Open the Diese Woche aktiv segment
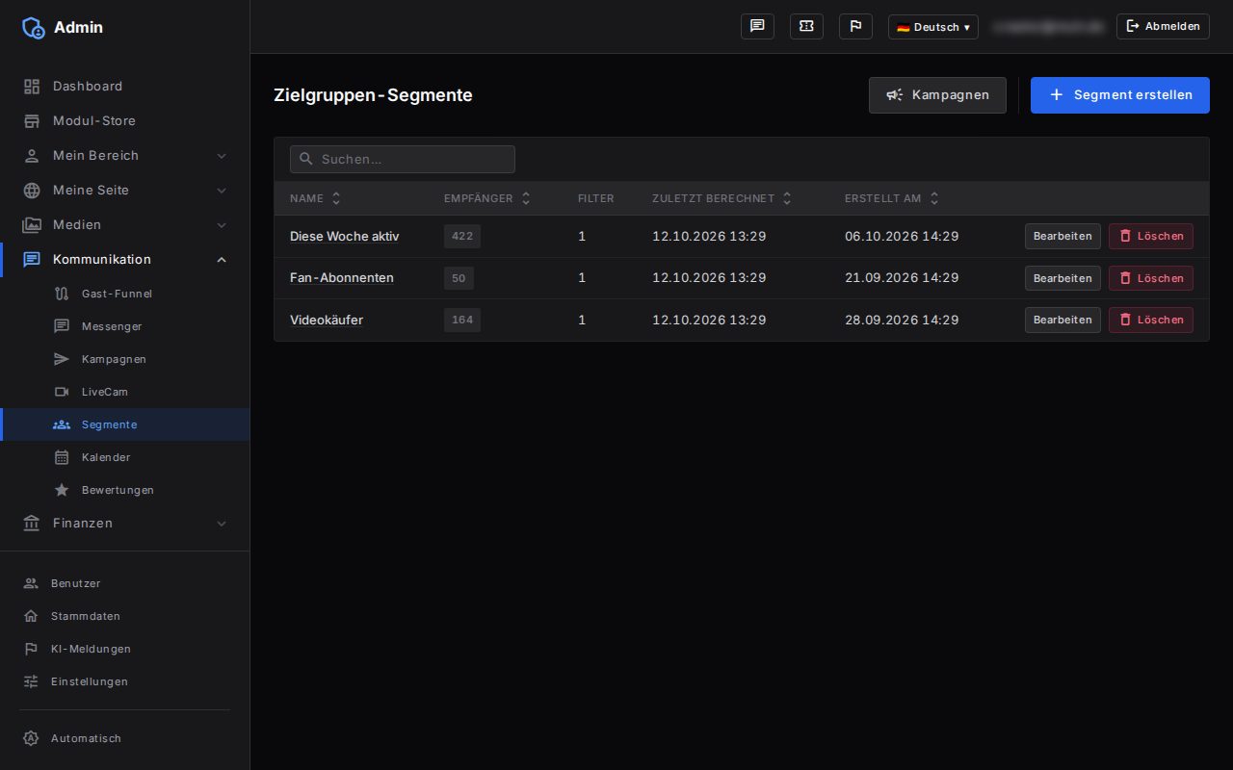Viewport: 1233px width, 770px height. click(x=344, y=236)
